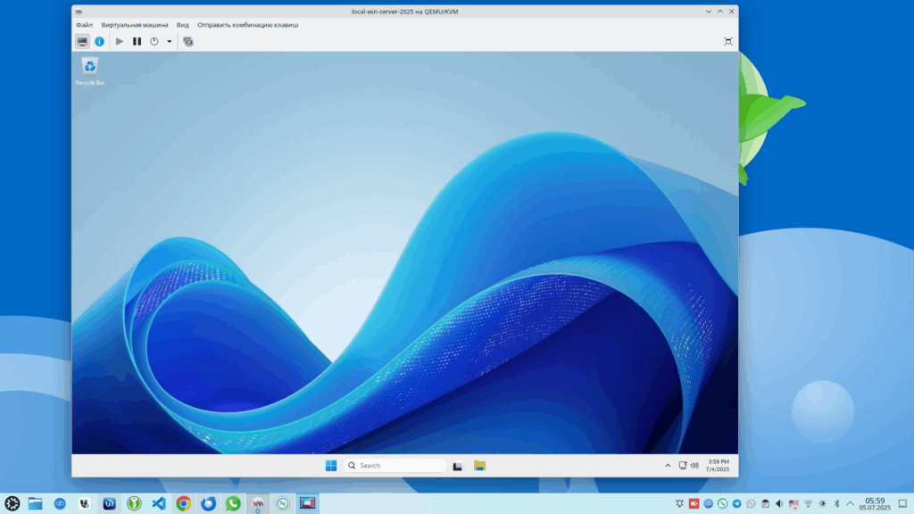Click the Windows Search box
The height and width of the screenshot is (514, 914).
395,465
